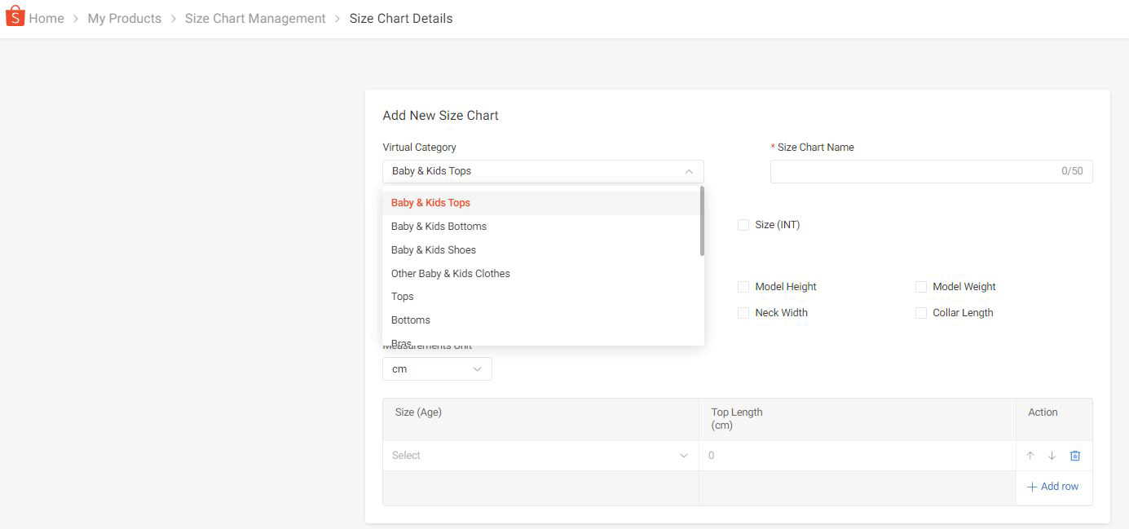
Task: Open the measurements unit dropdown showing cm
Action: [437, 368]
